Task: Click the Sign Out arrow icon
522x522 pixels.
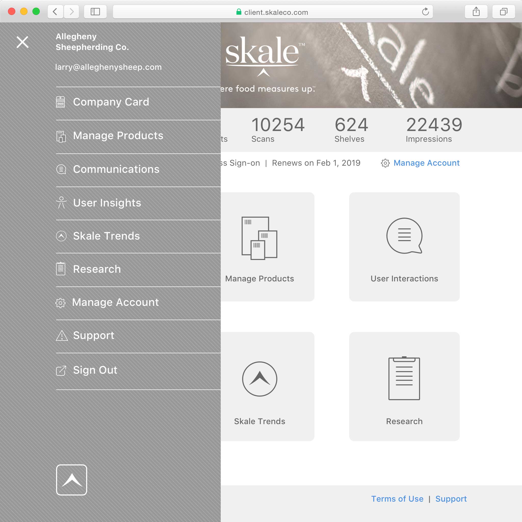Action: (61, 370)
